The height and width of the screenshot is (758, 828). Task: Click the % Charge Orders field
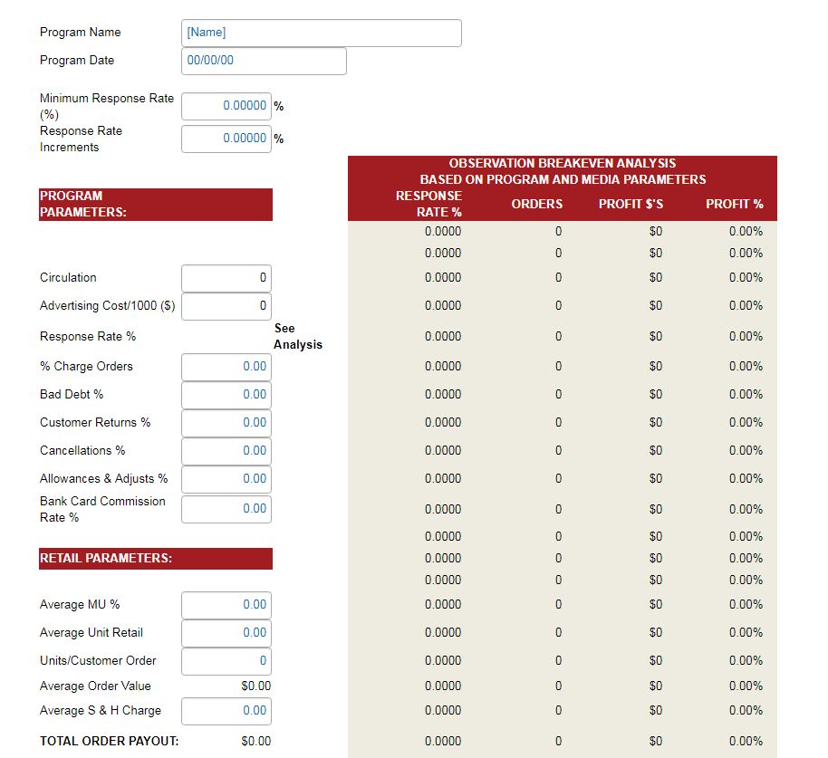[x=226, y=367]
